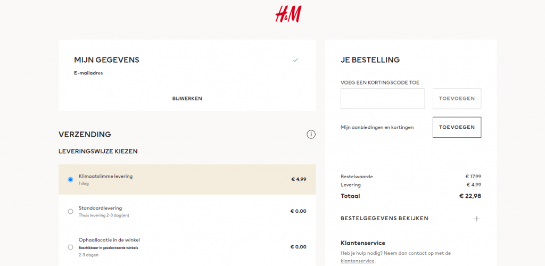545x266 pixels.
Task: Click the Klimaatslimme levering € 4,99 price
Action: [299, 179]
